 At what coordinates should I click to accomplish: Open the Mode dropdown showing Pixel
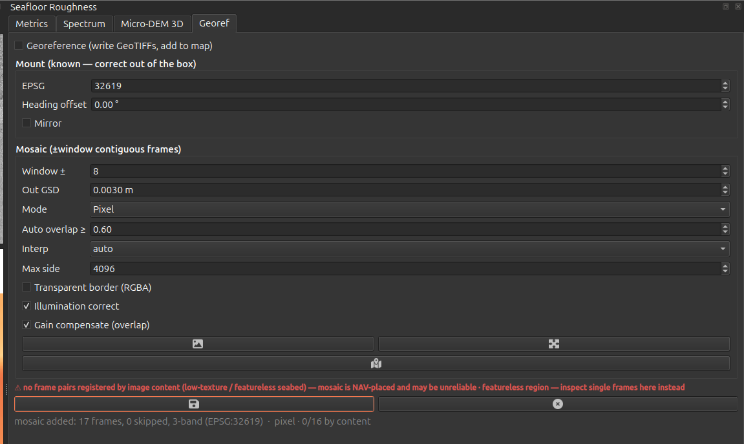coord(410,209)
